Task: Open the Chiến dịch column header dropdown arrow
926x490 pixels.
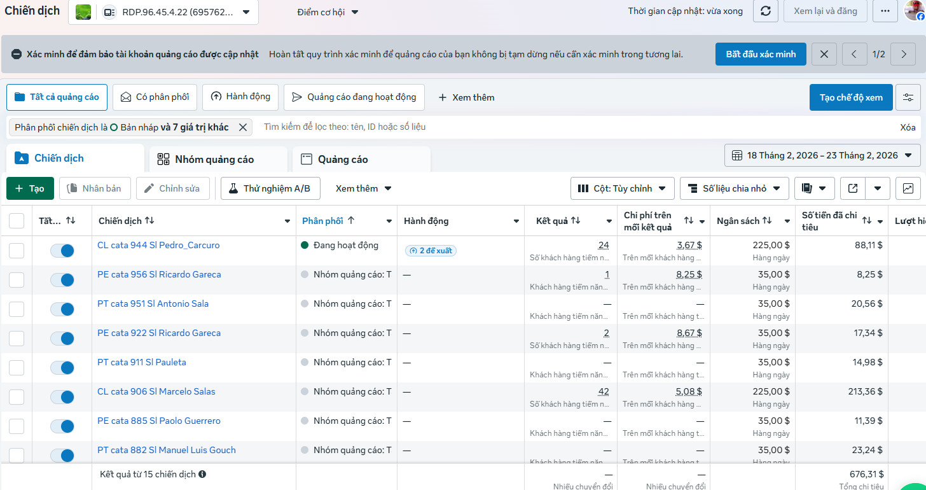Action: [287, 221]
